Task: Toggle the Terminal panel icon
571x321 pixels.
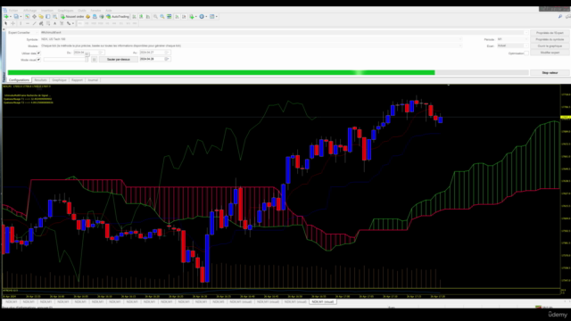Action: point(47,17)
